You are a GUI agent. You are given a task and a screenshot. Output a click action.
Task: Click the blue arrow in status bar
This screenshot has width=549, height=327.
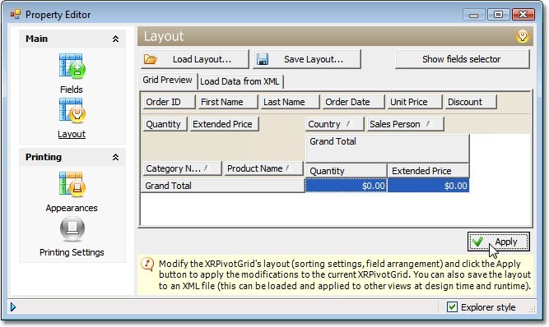pyautogui.click(x=13, y=307)
